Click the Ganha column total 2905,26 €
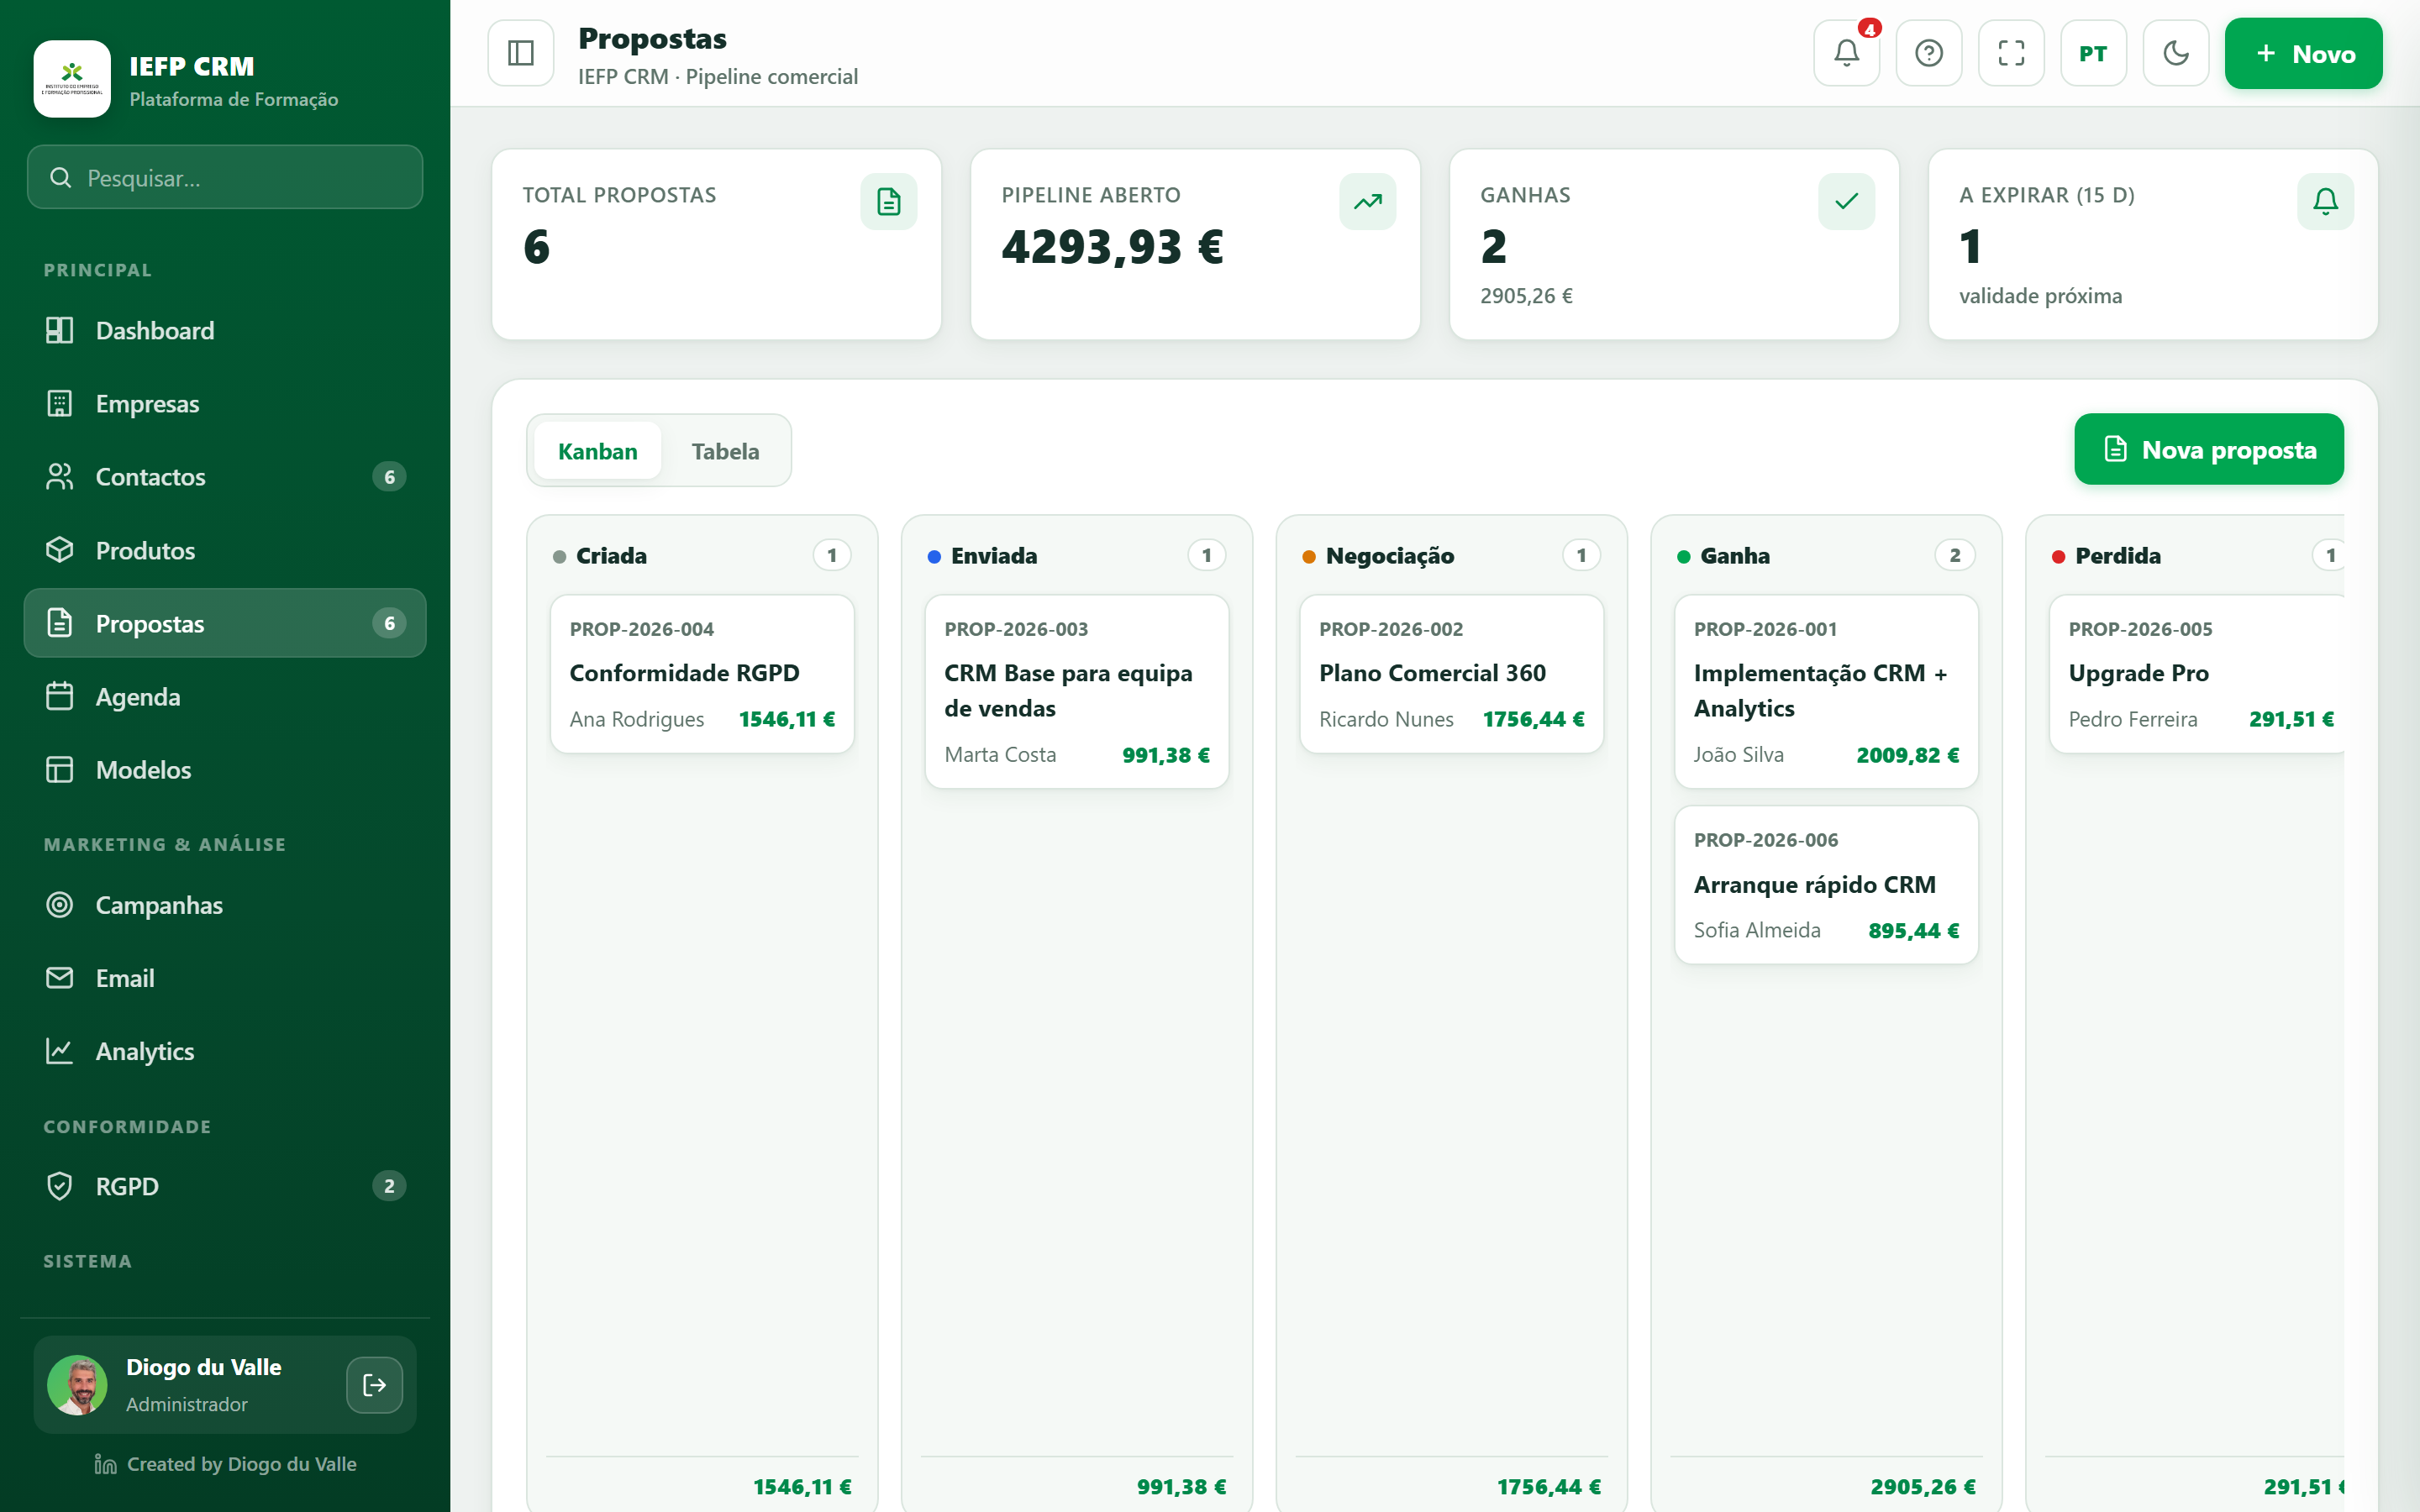This screenshot has width=2420, height=1512. tap(1923, 1487)
